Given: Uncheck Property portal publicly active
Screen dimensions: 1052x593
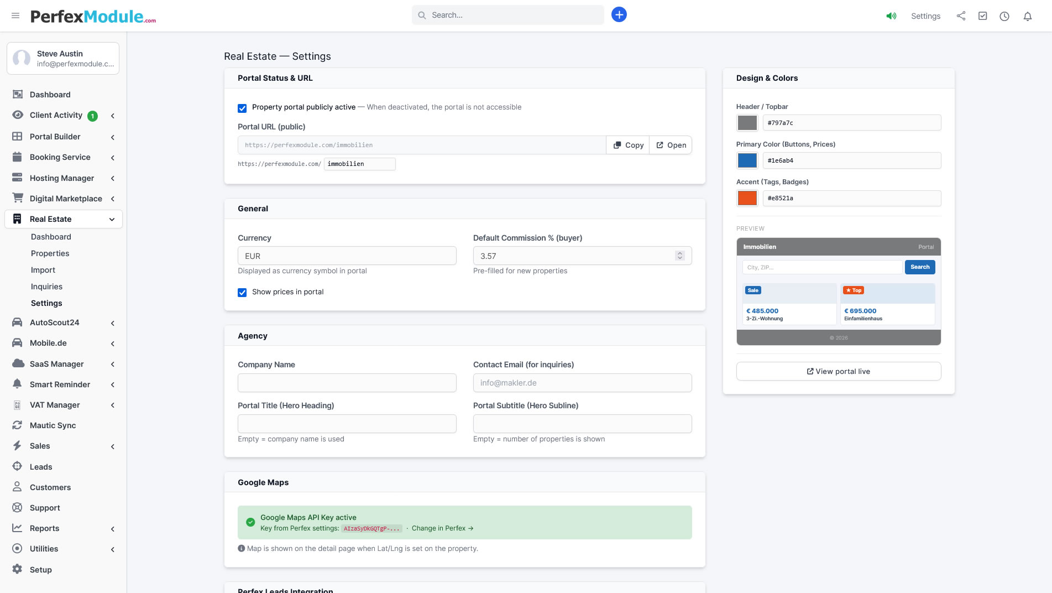Looking at the screenshot, I should 242,108.
